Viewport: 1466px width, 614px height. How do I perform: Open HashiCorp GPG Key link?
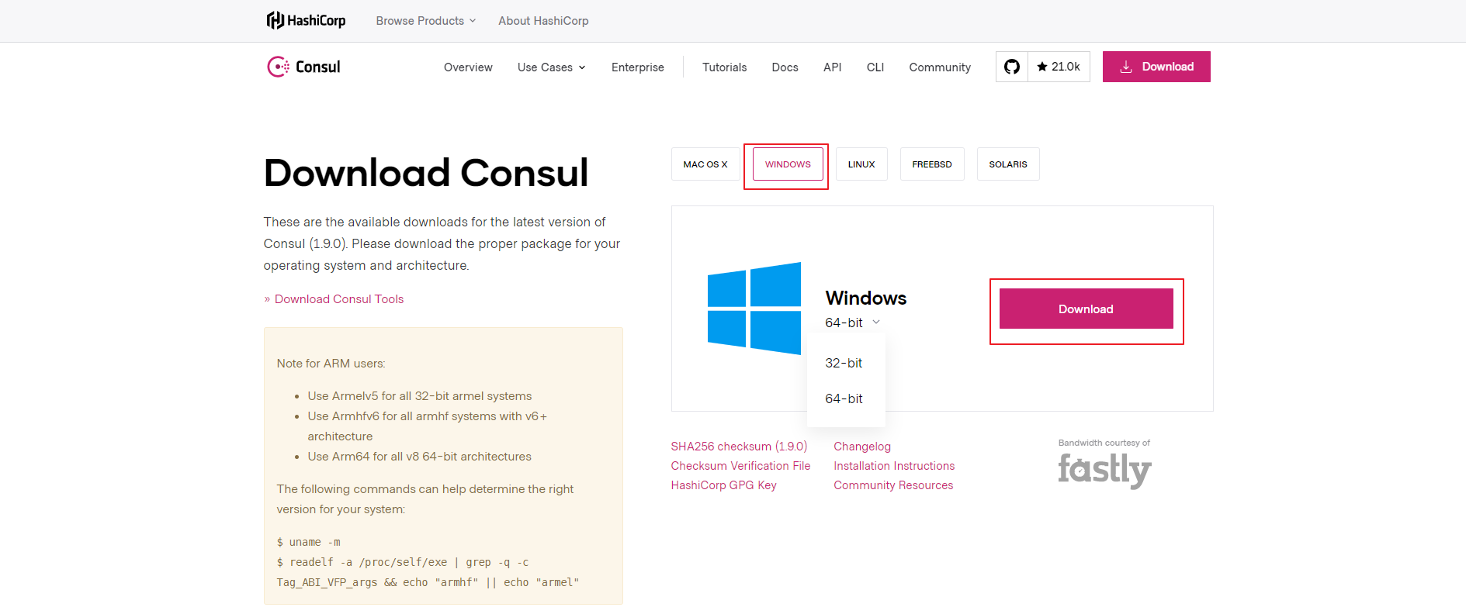723,485
